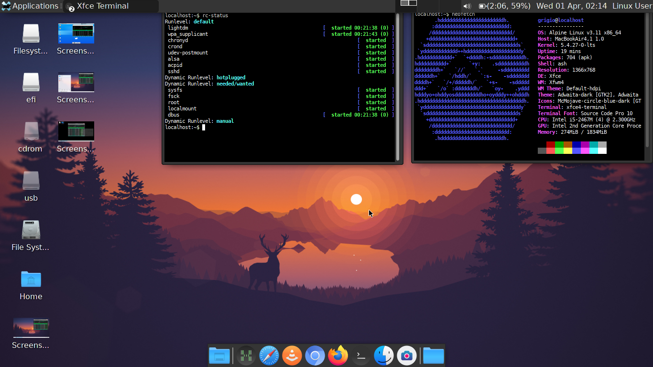This screenshot has width=653, height=367.
Task: Open the VLC media player from the dock
Action: click(292, 356)
